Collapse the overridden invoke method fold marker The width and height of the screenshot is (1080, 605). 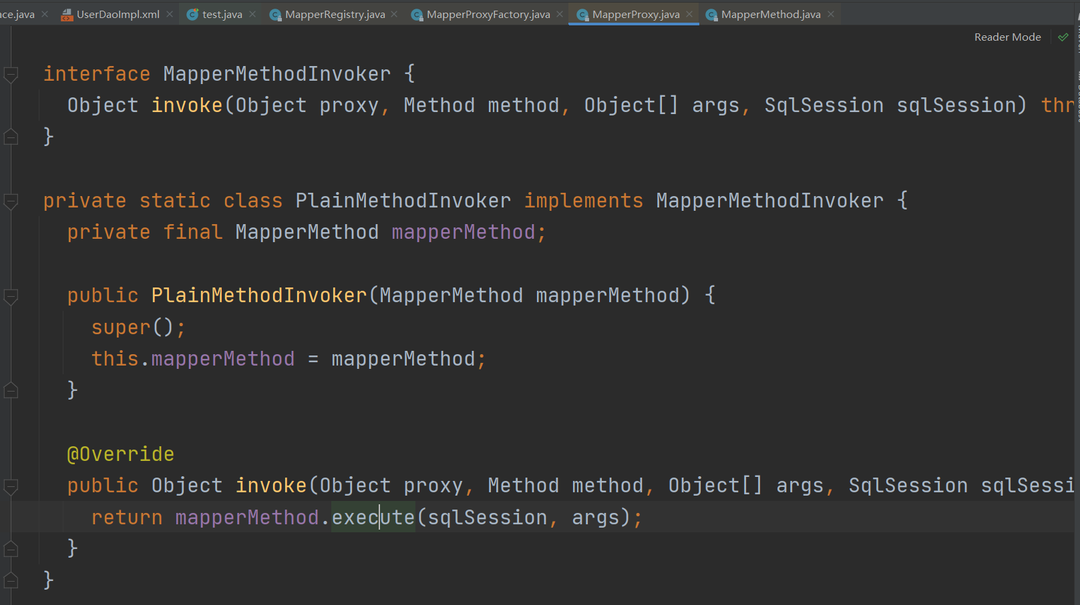pyautogui.click(x=11, y=486)
